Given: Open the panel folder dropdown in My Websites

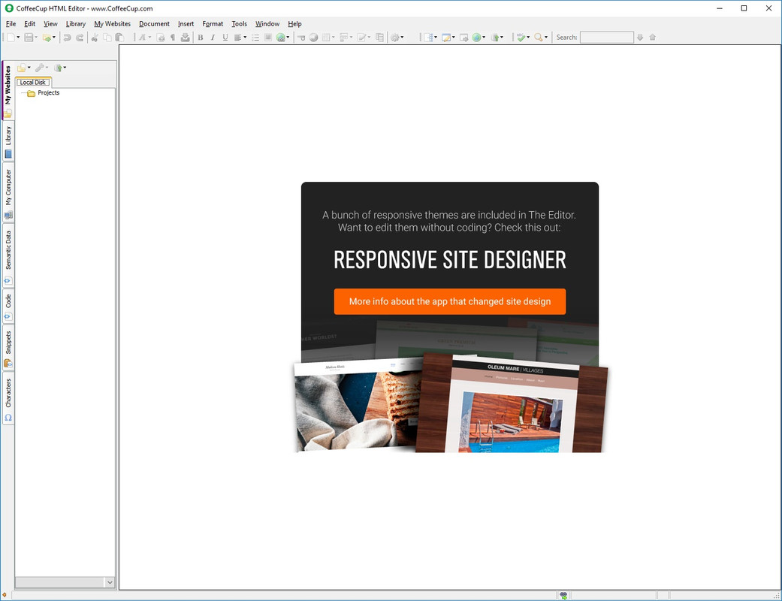Looking at the screenshot, I should [x=29, y=68].
